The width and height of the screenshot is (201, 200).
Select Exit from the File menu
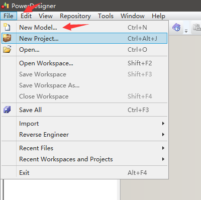[84, 172]
